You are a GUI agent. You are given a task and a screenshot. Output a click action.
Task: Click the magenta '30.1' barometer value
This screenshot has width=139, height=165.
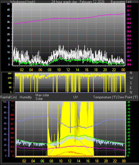click(129, 10)
